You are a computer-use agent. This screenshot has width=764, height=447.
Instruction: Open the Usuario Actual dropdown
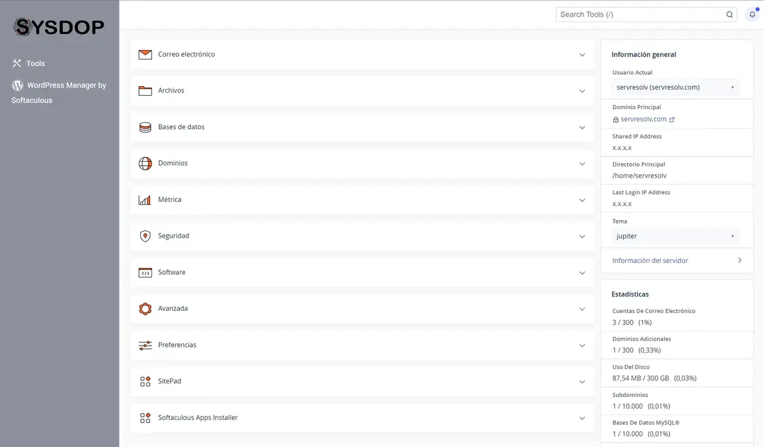pos(675,87)
